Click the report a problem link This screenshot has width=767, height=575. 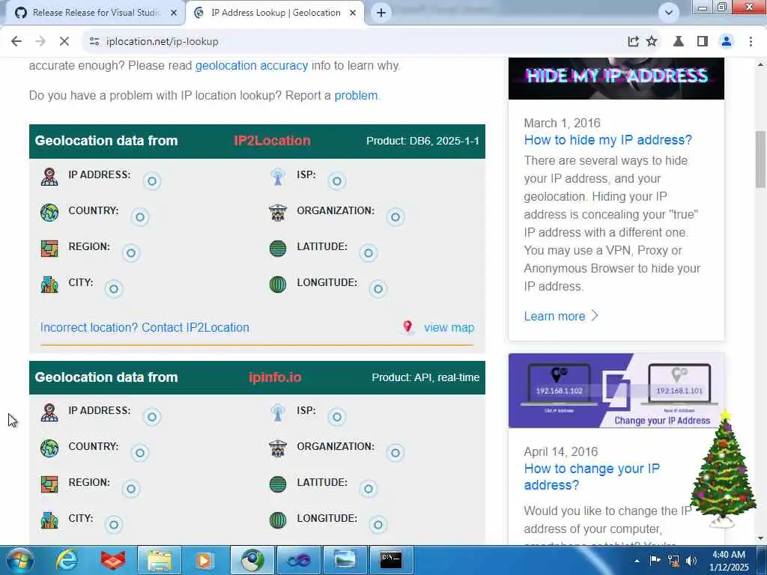pos(356,95)
